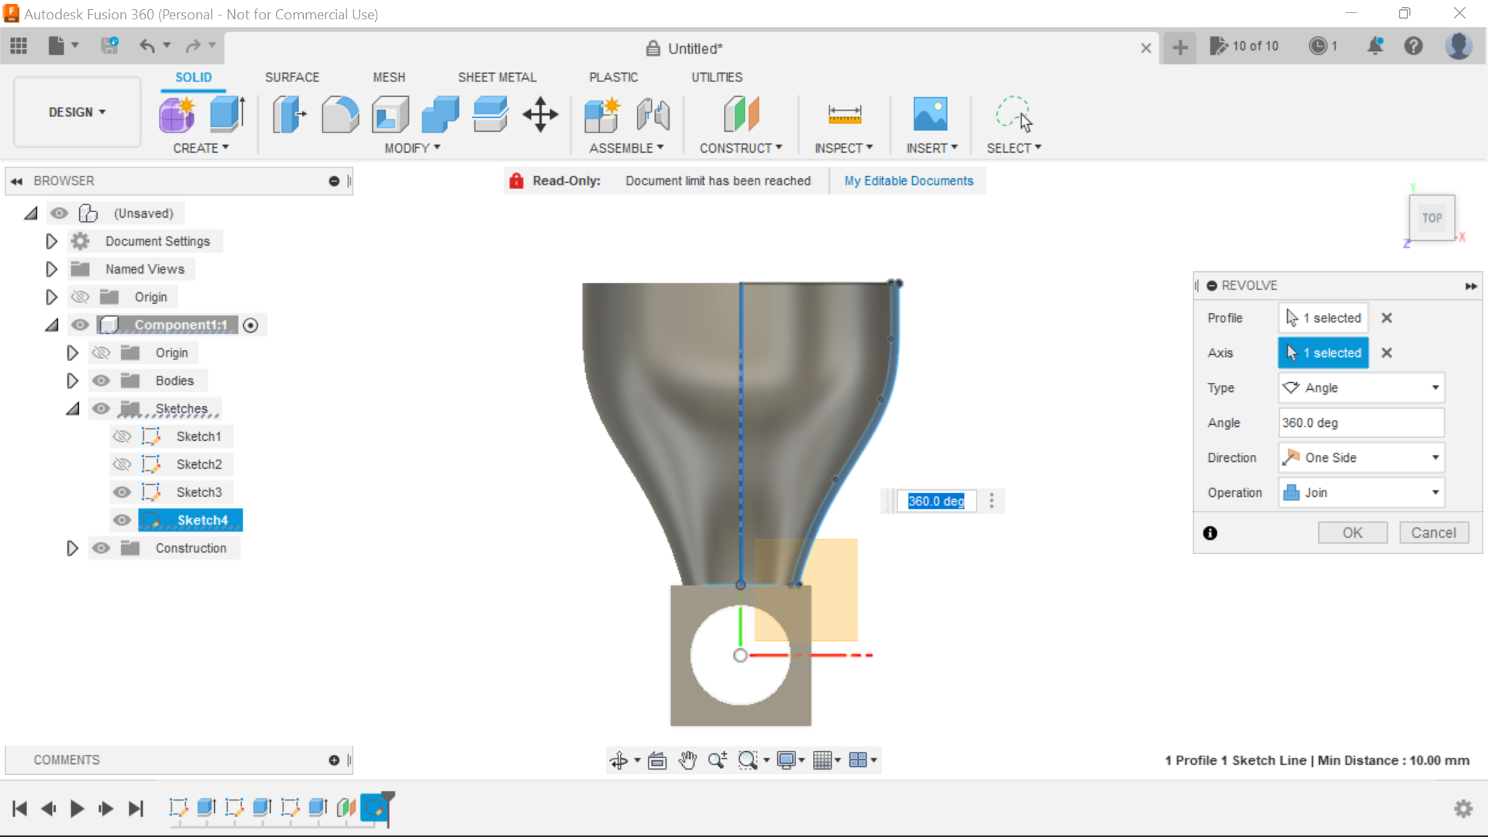This screenshot has height=837, width=1488.
Task: Hide the Bodies folder
Action: coord(102,381)
